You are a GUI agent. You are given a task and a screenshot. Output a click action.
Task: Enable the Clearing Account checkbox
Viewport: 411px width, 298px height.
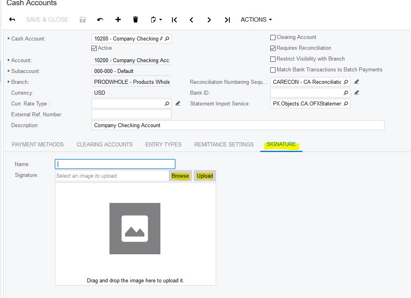coord(273,37)
